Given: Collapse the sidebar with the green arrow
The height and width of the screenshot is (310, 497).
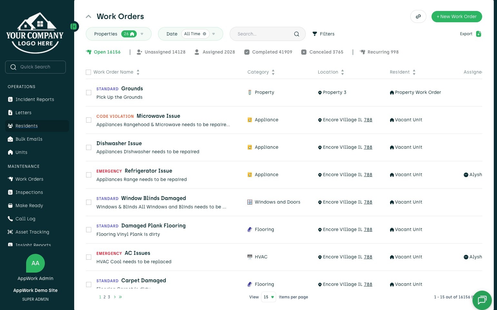Looking at the screenshot, I should [x=74, y=26].
